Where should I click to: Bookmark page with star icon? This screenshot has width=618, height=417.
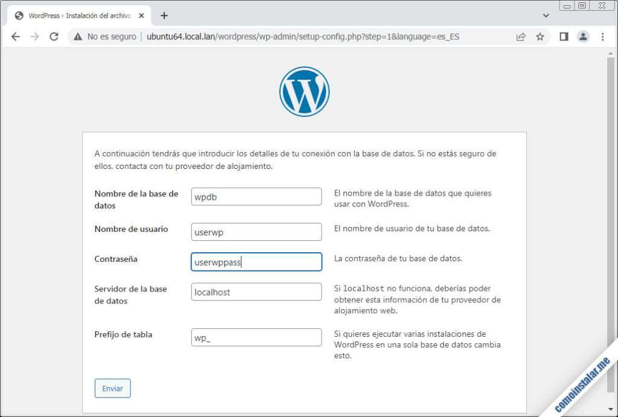[x=540, y=37]
